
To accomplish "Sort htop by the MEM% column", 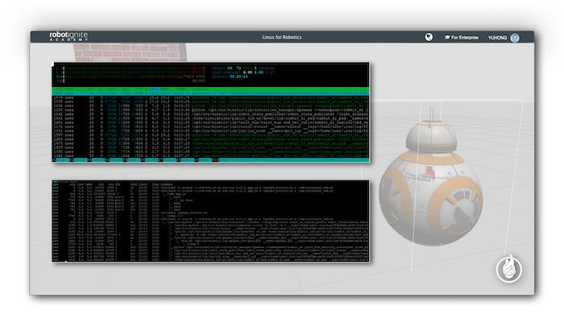I will 166,89.
